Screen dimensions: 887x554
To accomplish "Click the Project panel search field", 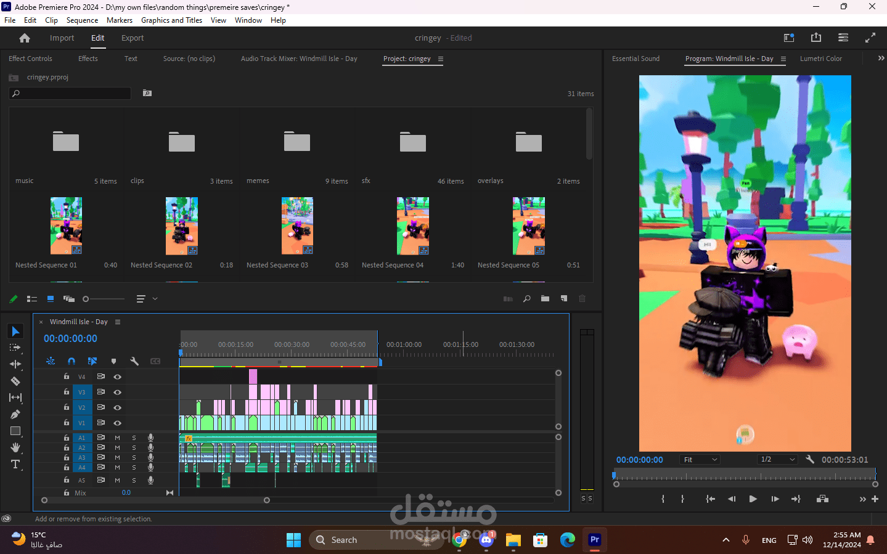I will [70, 93].
